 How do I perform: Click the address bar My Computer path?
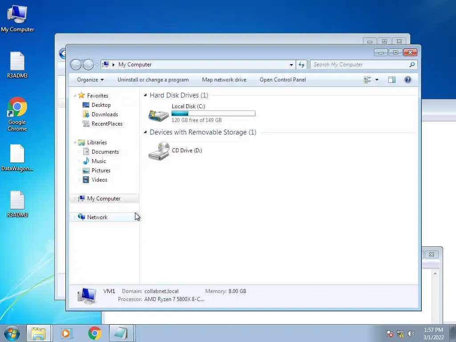click(x=134, y=65)
